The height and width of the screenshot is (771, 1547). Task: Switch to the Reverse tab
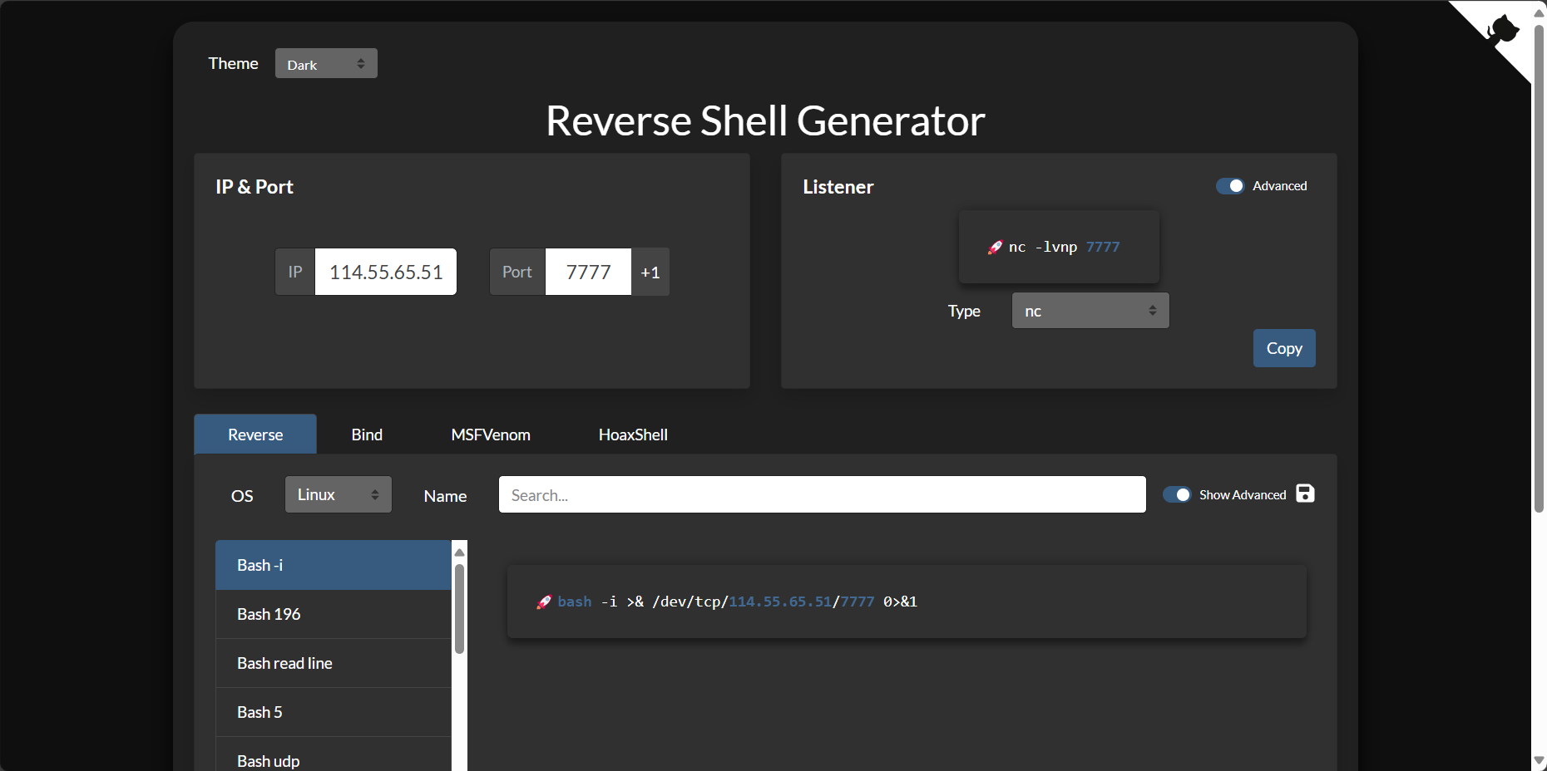[255, 435]
